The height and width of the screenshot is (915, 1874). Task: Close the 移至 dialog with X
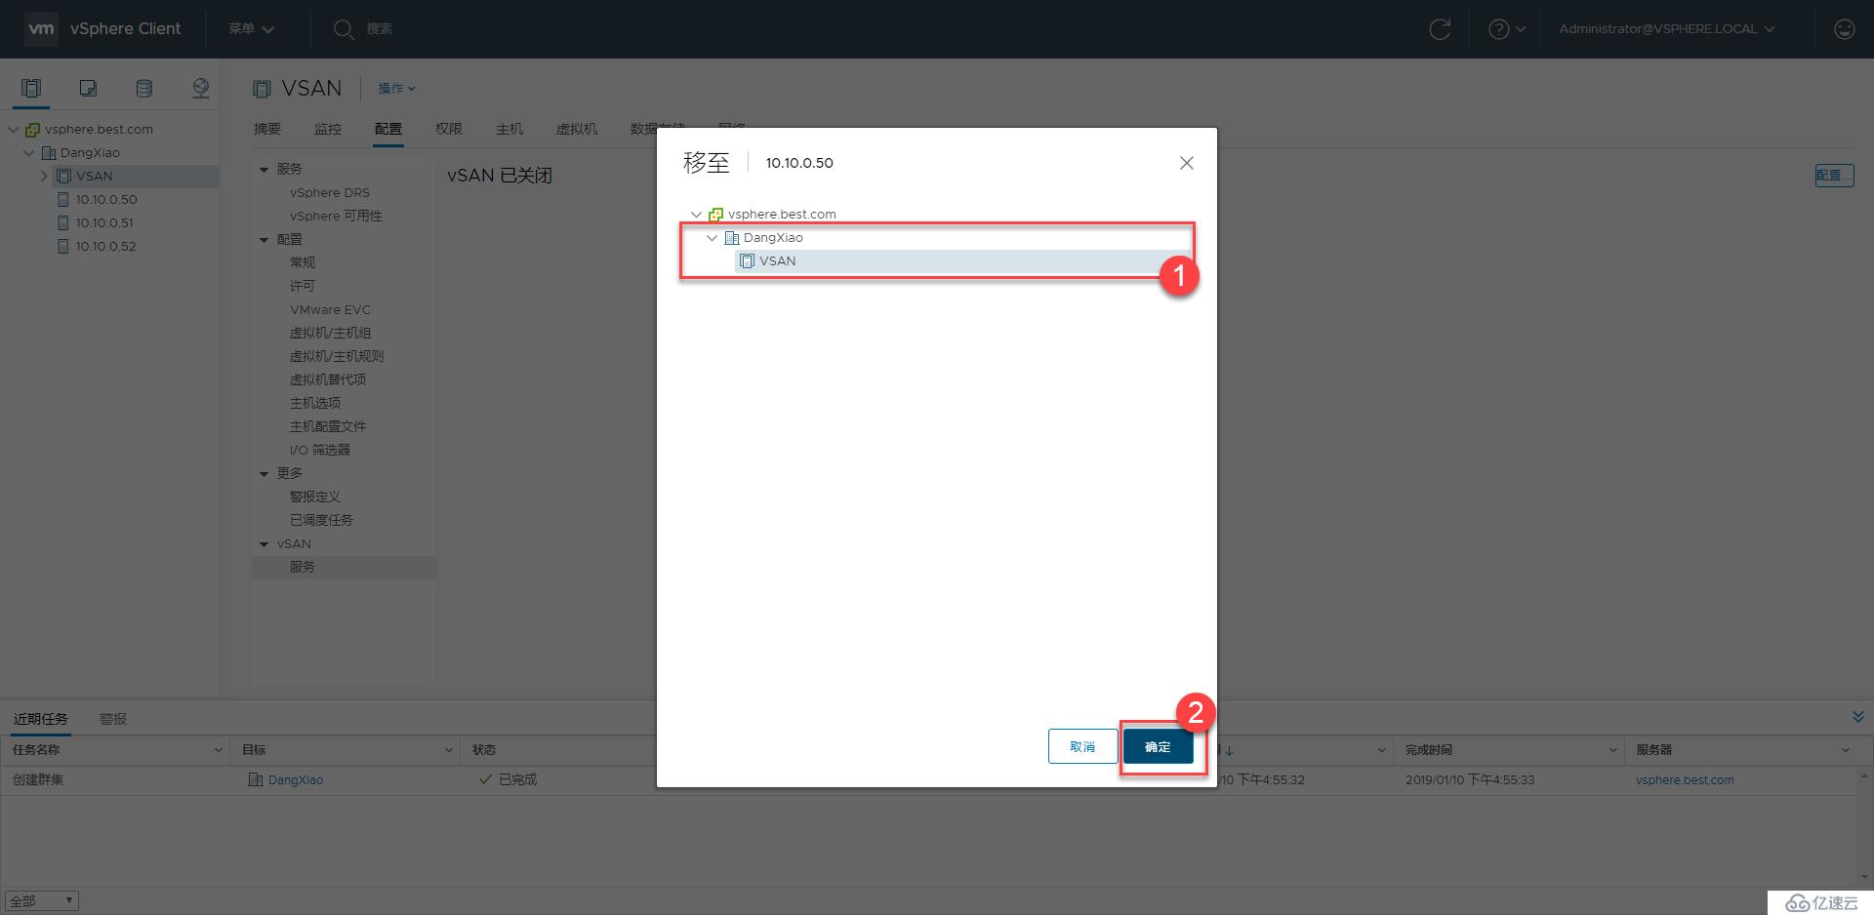click(1186, 163)
